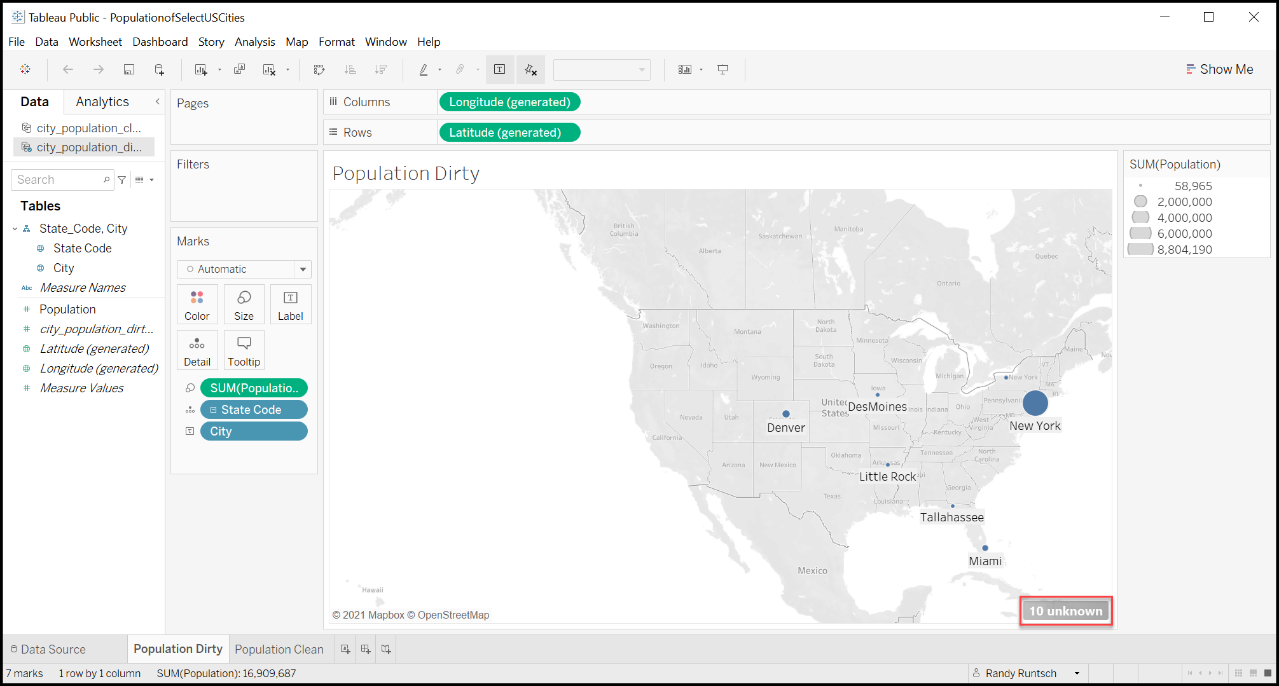Open the Show Me panel

click(x=1219, y=69)
